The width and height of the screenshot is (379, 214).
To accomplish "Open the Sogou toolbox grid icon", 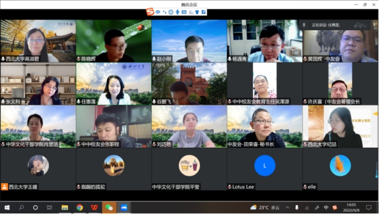I will (204, 12).
